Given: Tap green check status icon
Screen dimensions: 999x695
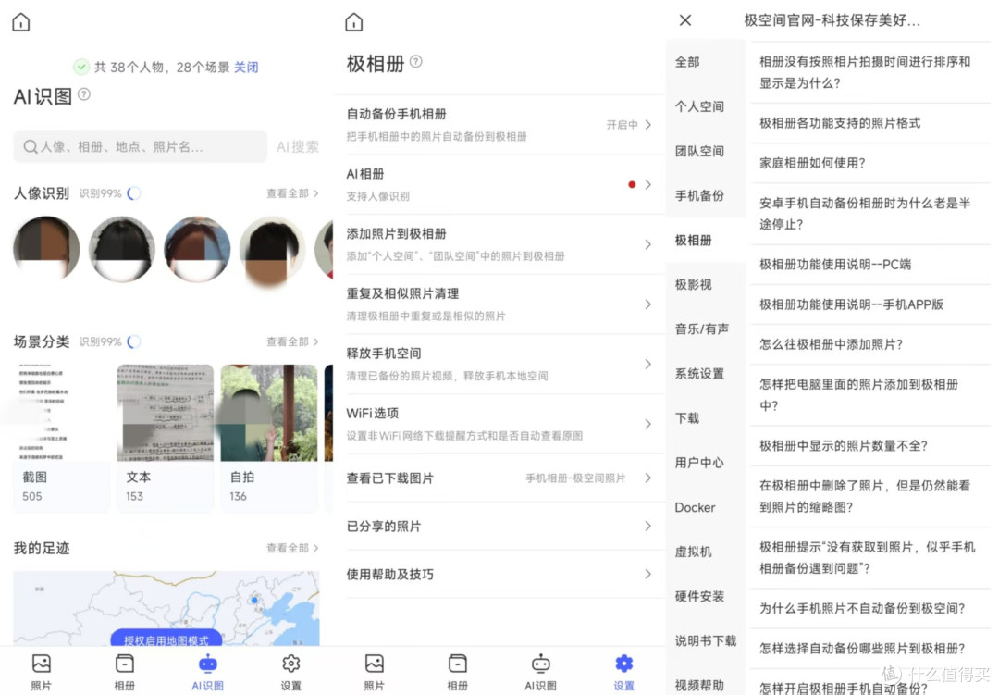Looking at the screenshot, I should coord(80,67).
